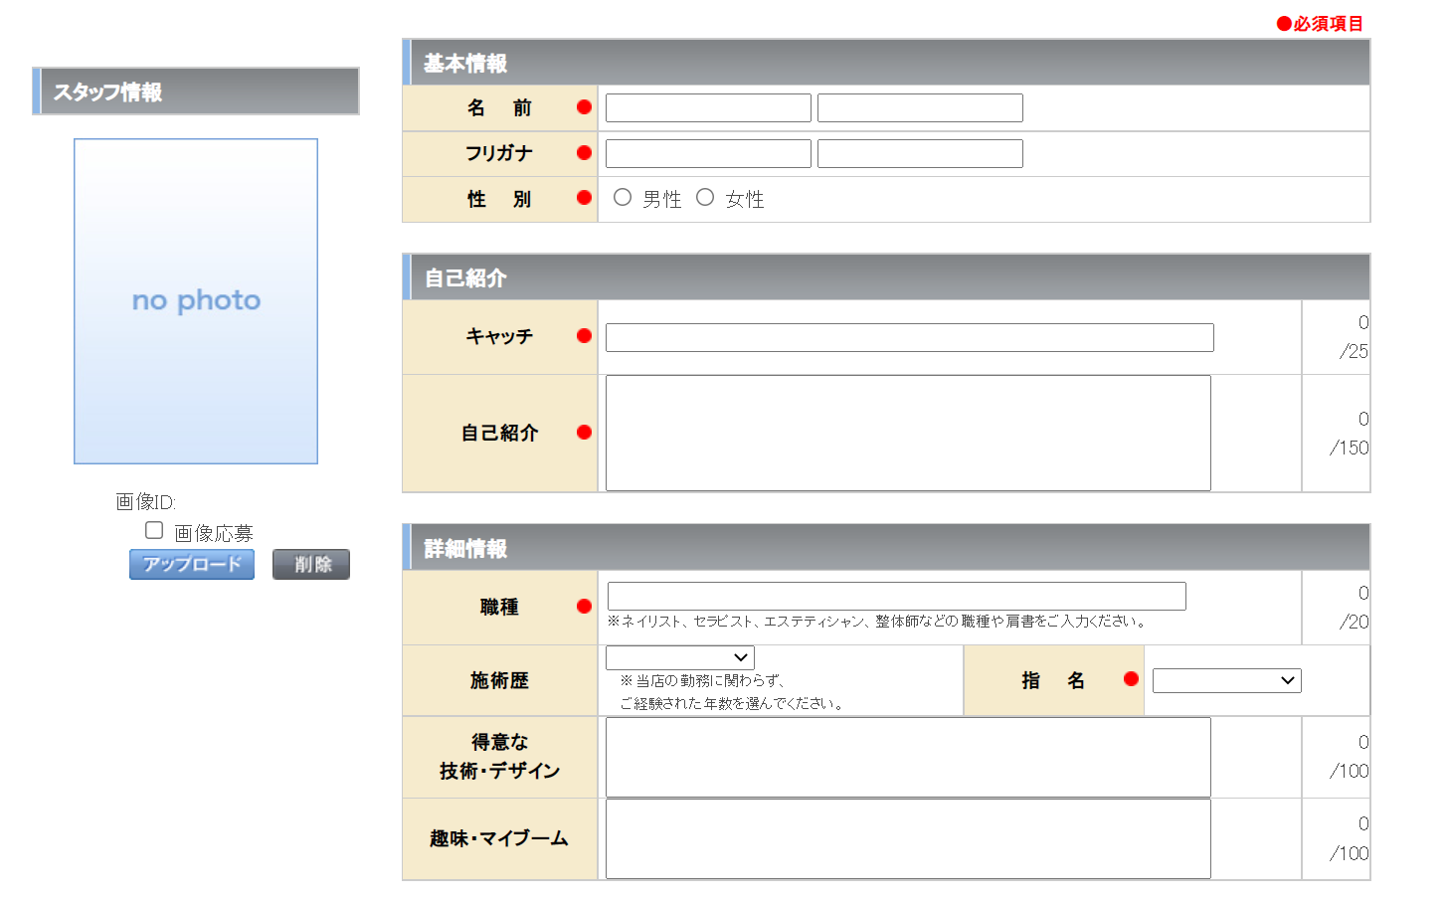Click the red required marker beside 名前
Viewport: 1447px width, 901px height.
[584, 107]
